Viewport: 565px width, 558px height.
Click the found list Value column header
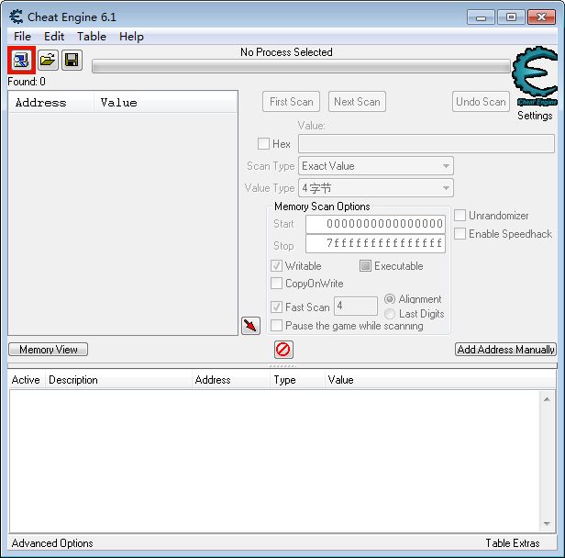[x=165, y=103]
